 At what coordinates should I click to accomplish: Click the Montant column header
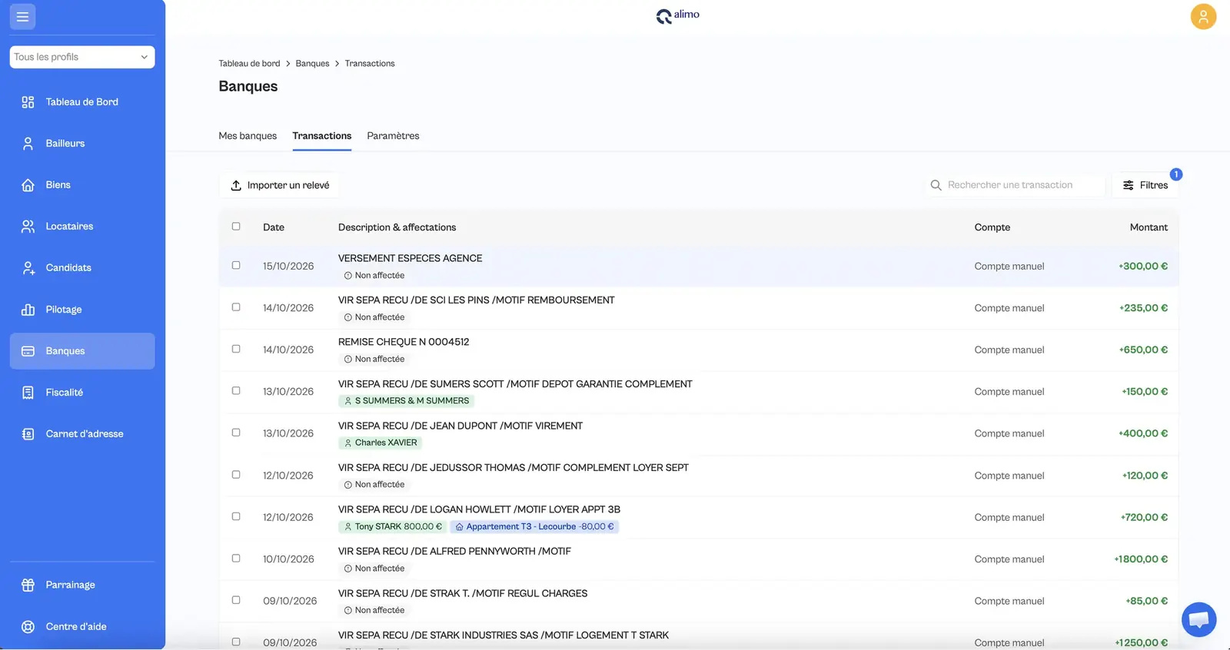coord(1149,227)
